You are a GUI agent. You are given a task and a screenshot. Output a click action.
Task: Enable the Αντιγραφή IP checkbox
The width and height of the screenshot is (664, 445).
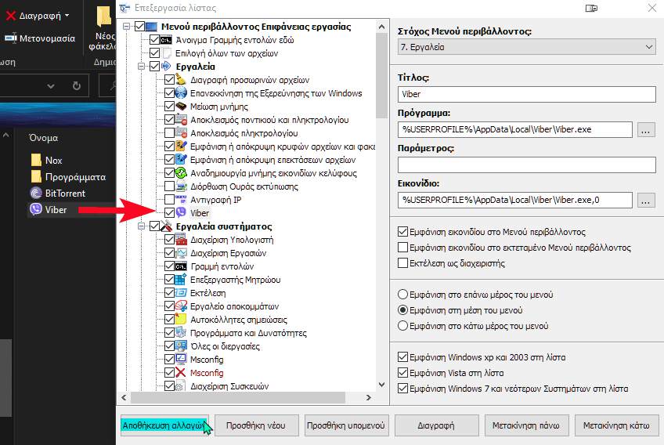coord(169,200)
